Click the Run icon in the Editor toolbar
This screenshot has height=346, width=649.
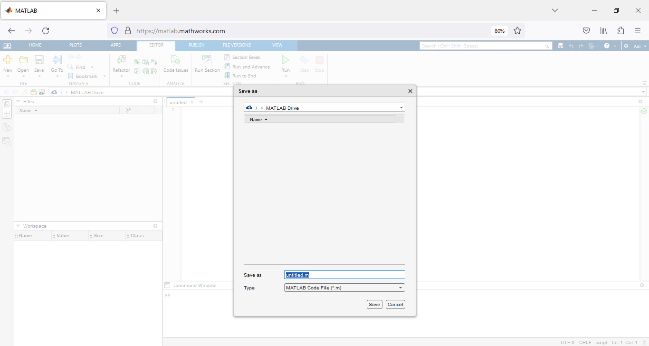click(x=286, y=60)
